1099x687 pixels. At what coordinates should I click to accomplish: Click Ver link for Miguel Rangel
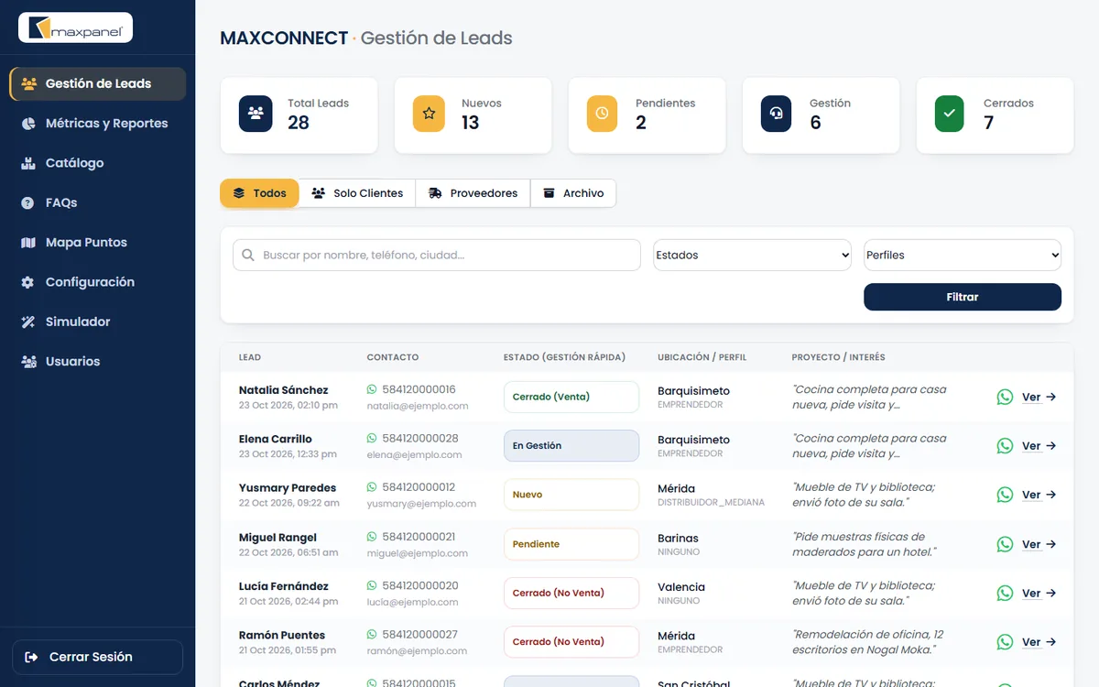1039,545
